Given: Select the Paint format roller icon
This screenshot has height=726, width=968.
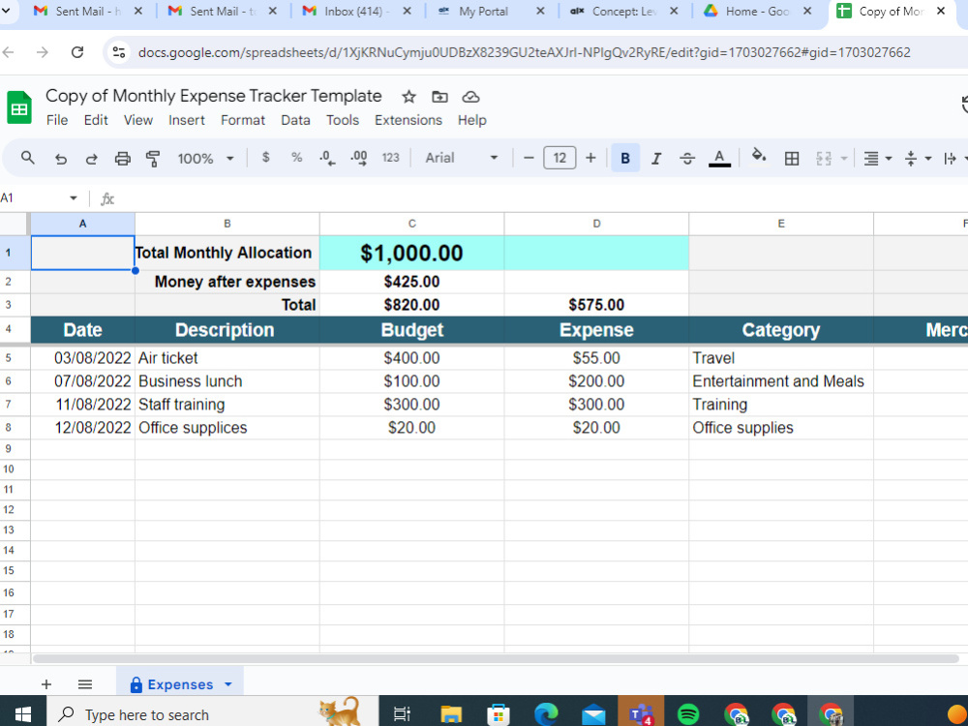Looking at the screenshot, I should [x=153, y=159].
